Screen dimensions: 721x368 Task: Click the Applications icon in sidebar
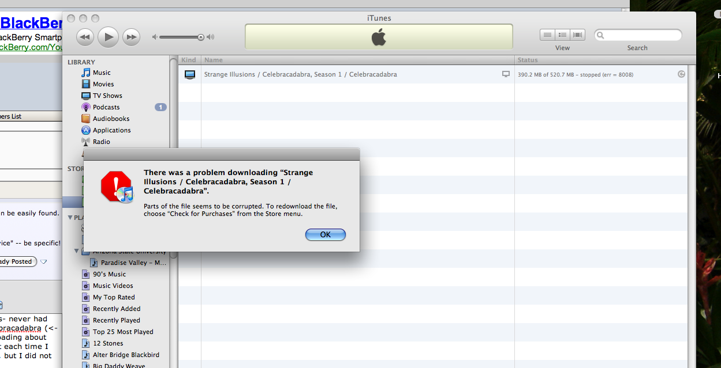(86, 130)
